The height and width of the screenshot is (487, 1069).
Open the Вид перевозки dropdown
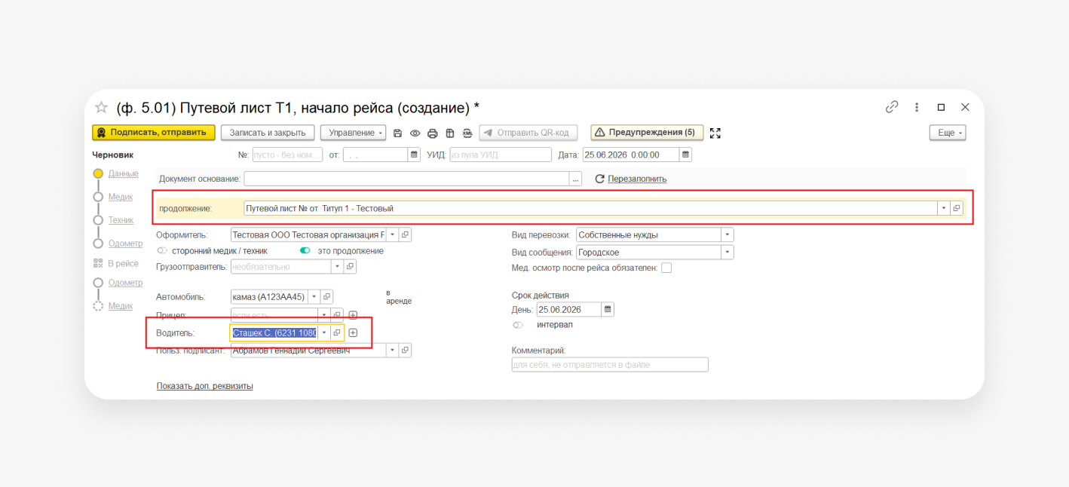[727, 234]
